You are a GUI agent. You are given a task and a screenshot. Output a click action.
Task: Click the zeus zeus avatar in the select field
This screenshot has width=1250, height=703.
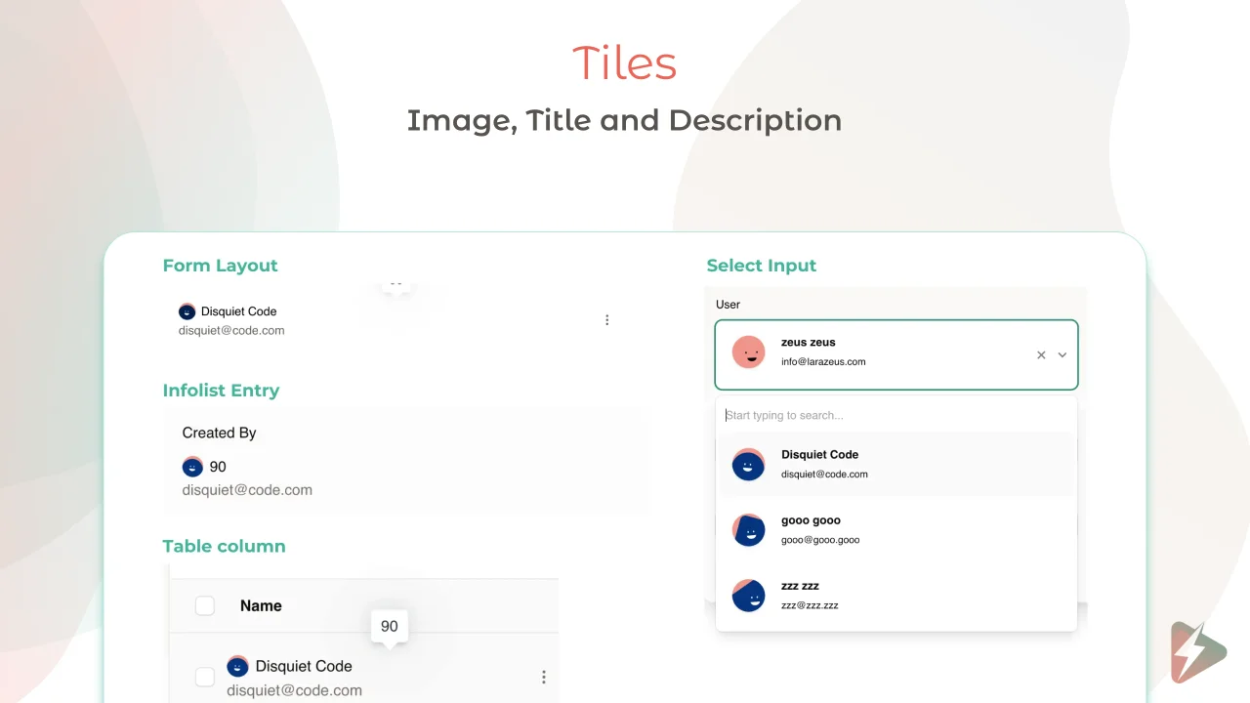(x=748, y=352)
